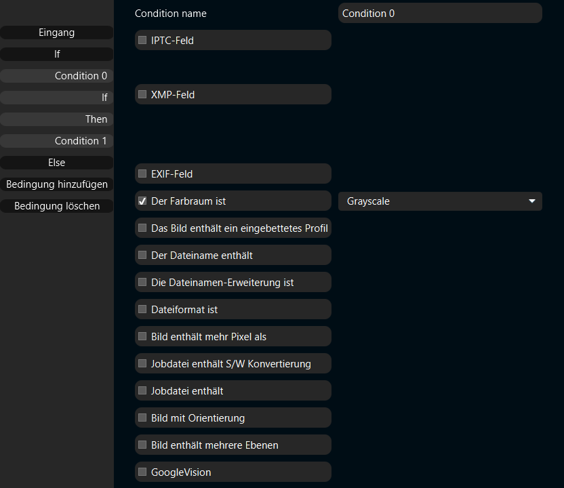
Task: Tick the Bild mit Orientierung checkbox
Action: coord(142,418)
